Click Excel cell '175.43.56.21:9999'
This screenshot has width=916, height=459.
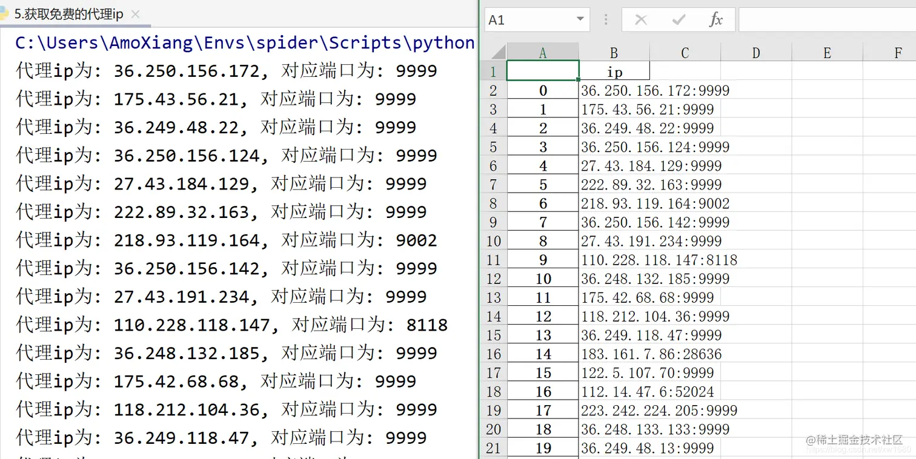648,110
